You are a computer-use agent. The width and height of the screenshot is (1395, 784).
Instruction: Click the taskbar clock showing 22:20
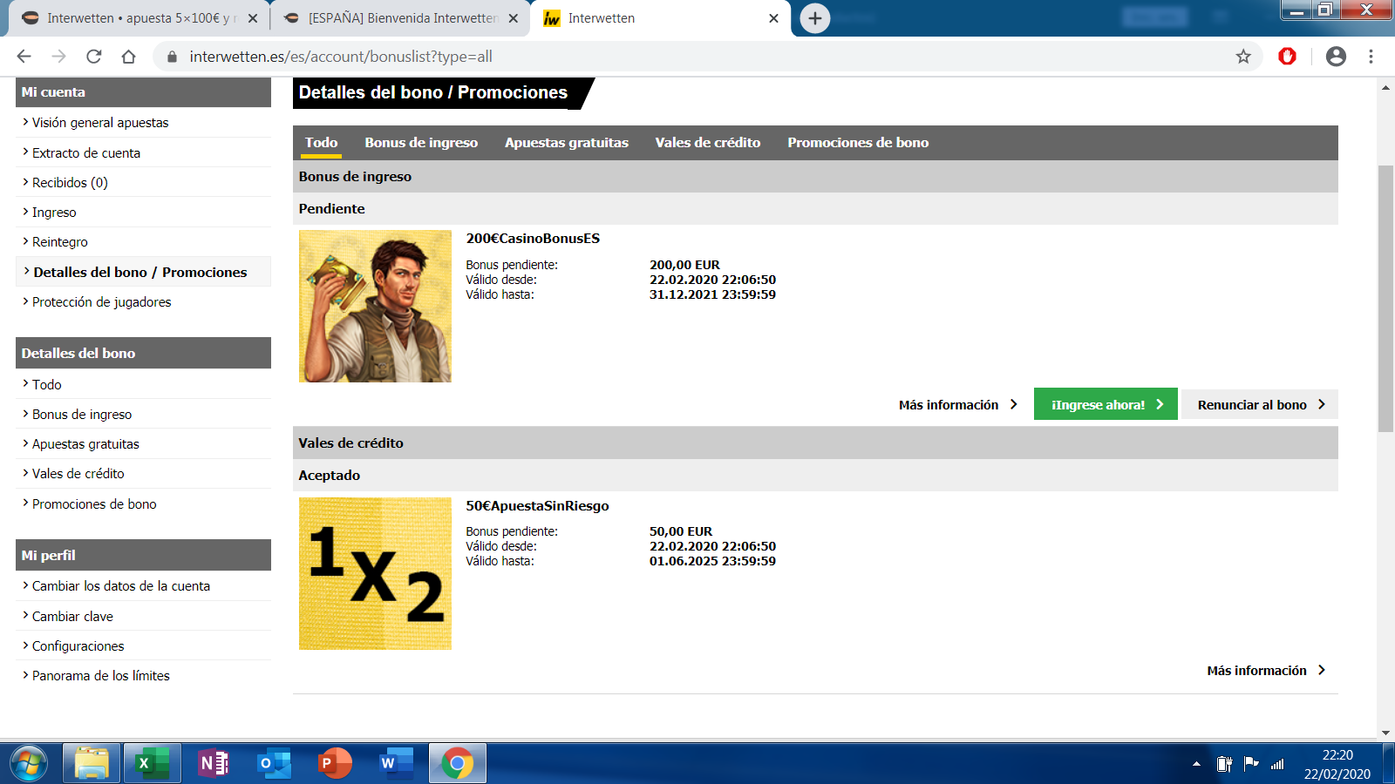[x=1337, y=764]
